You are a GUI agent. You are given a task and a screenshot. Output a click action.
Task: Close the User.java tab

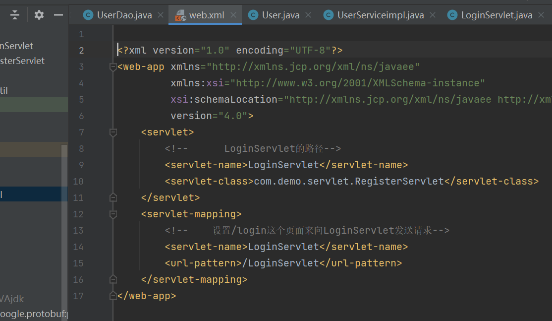click(x=308, y=15)
